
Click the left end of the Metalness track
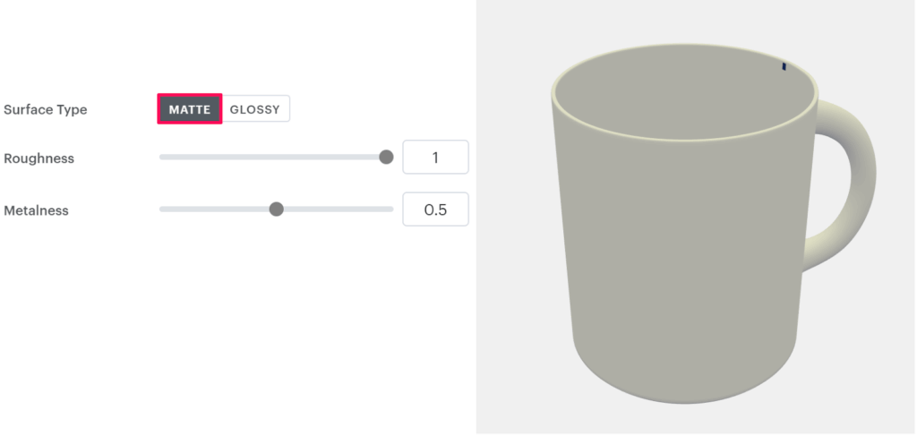(x=162, y=209)
